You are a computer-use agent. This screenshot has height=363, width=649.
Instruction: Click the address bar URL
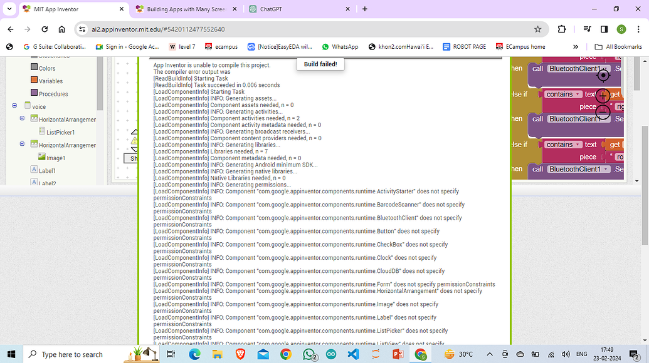point(158,29)
